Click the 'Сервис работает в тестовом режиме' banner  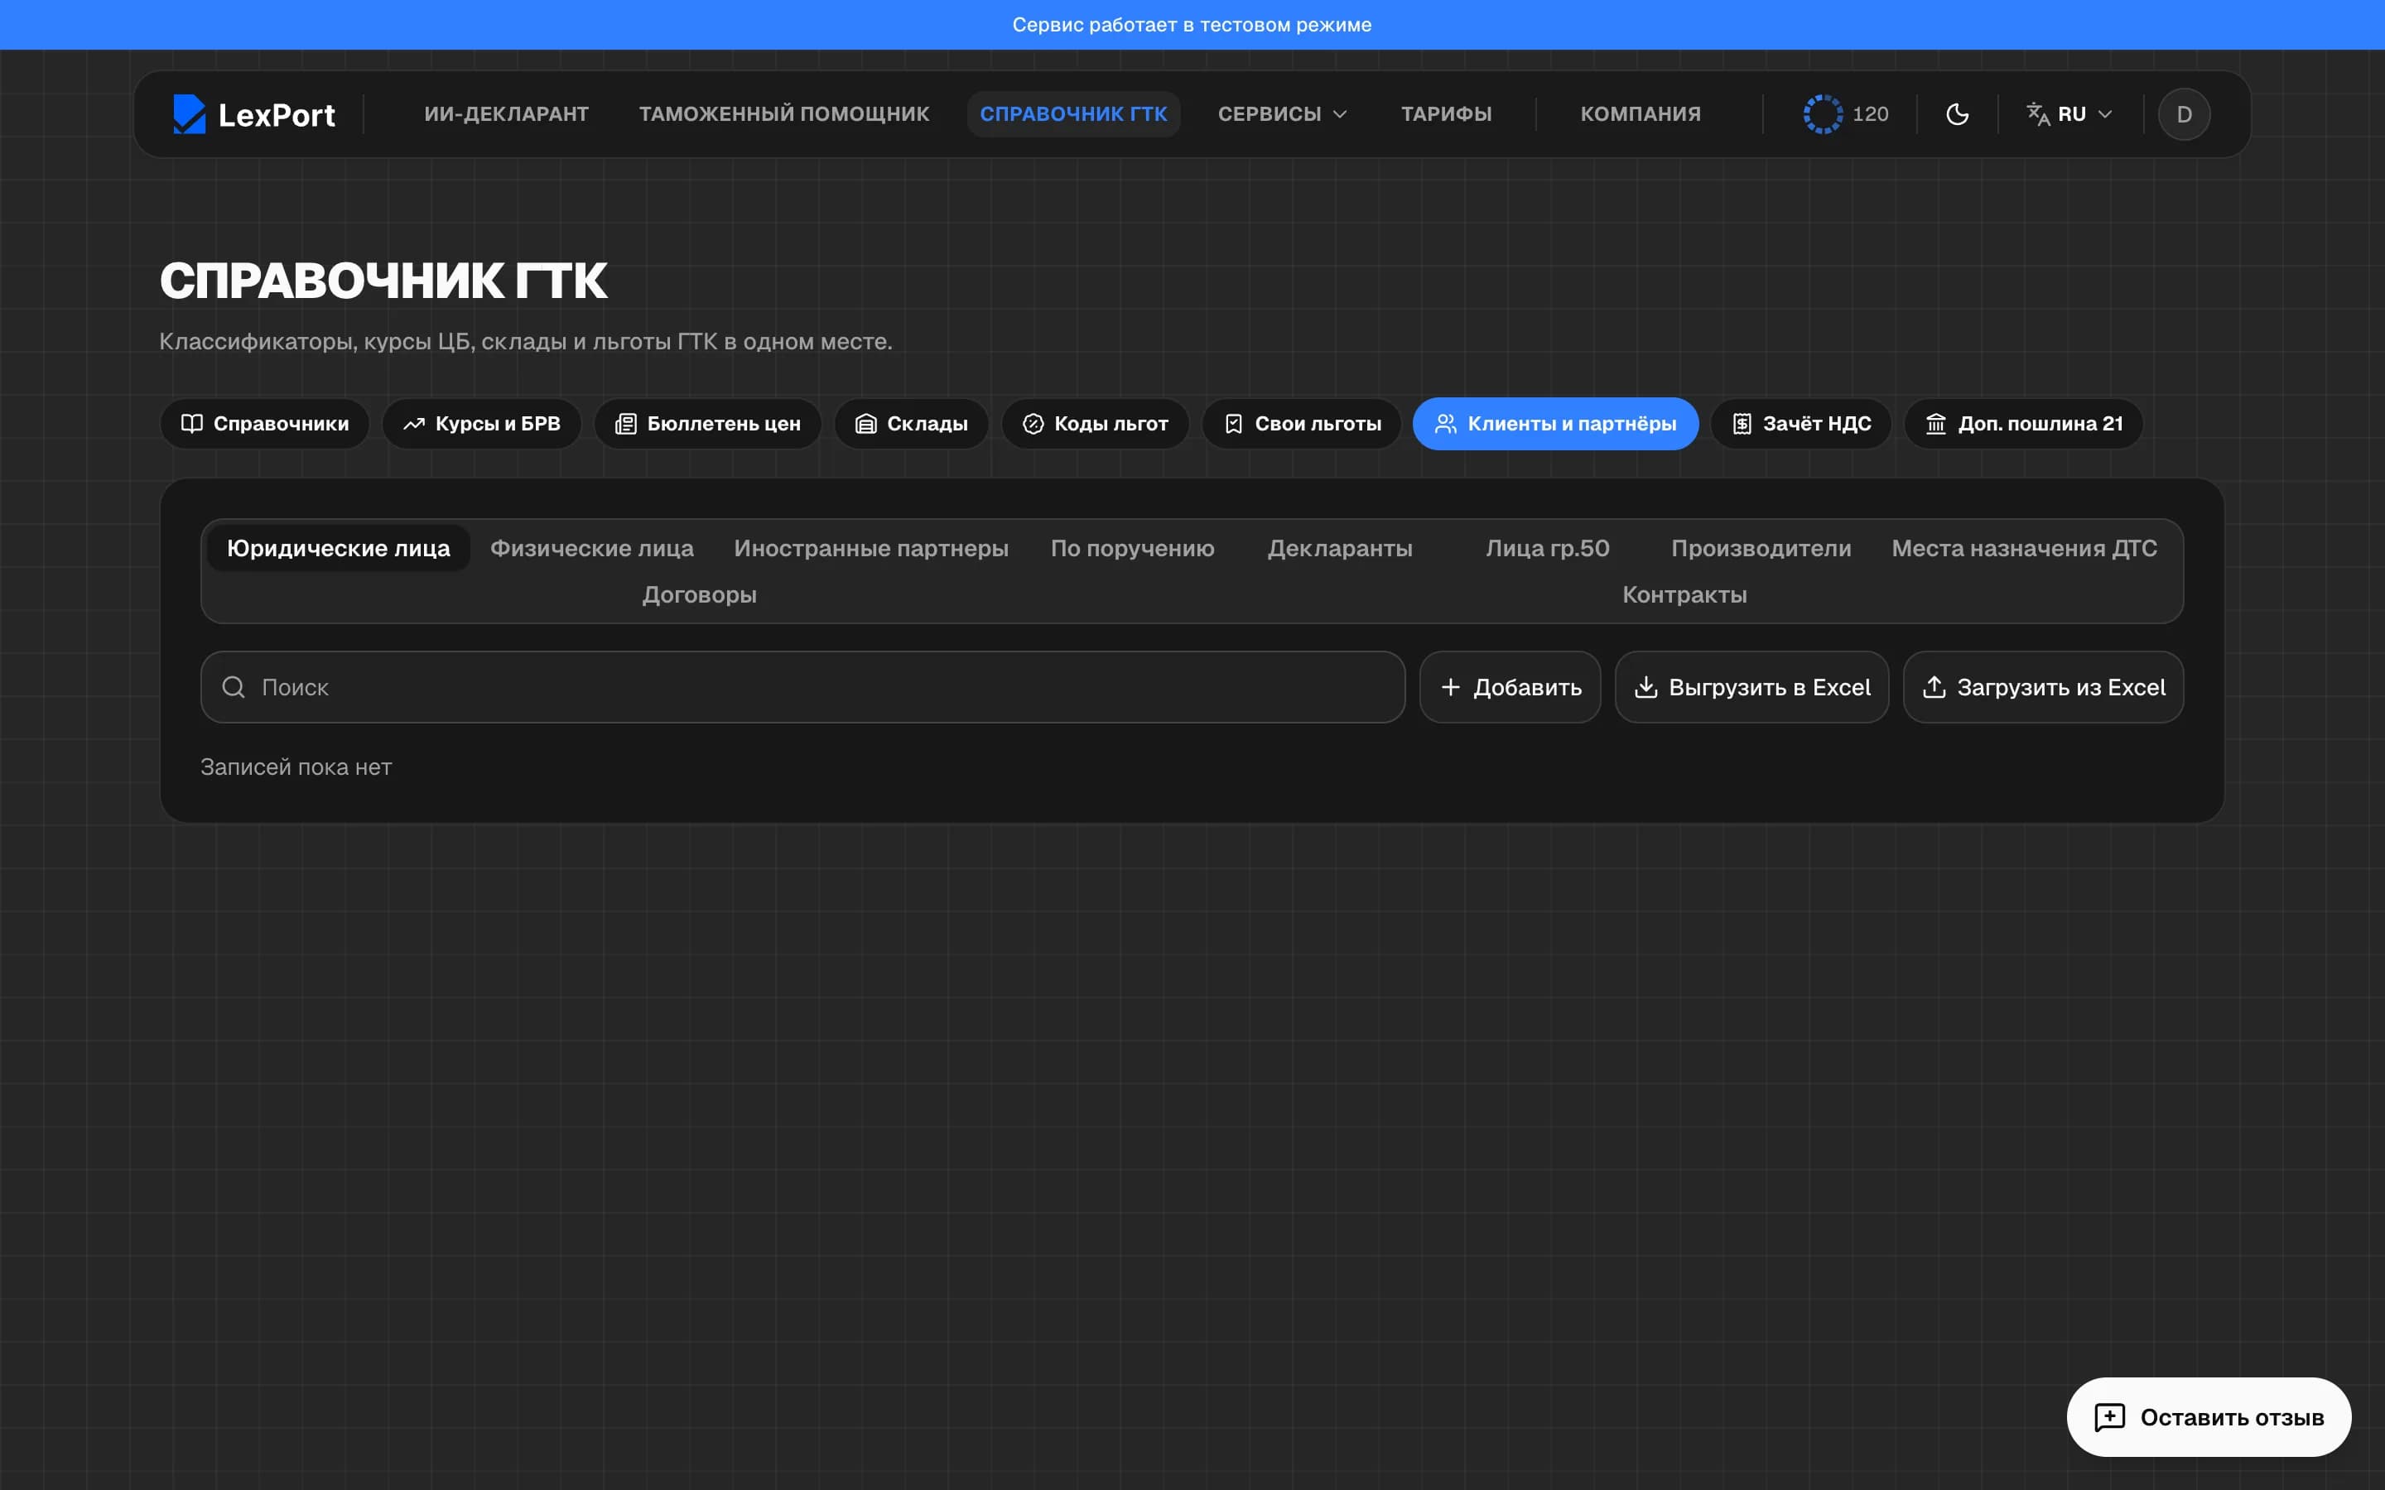pos(1192,25)
